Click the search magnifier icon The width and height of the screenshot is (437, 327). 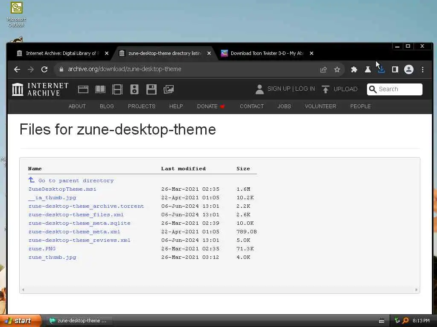pyautogui.click(x=373, y=89)
